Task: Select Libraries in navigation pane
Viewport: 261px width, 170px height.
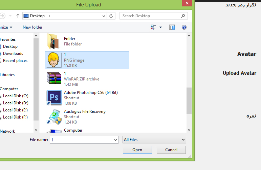Action: pos(7,75)
